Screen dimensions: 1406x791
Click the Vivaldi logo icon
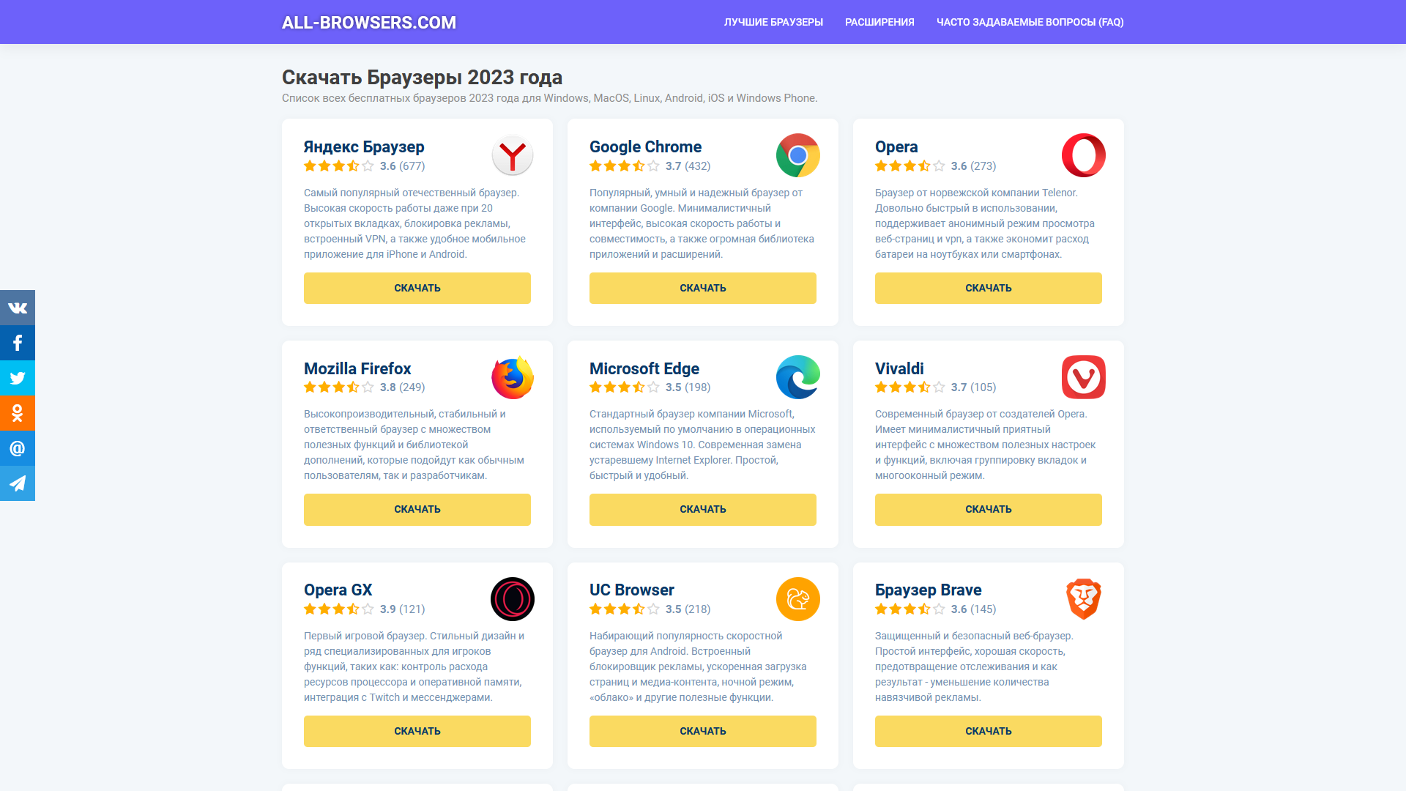pos(1084,377)
